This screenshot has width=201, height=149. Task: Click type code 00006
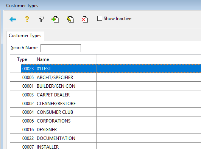click(28, 121)
